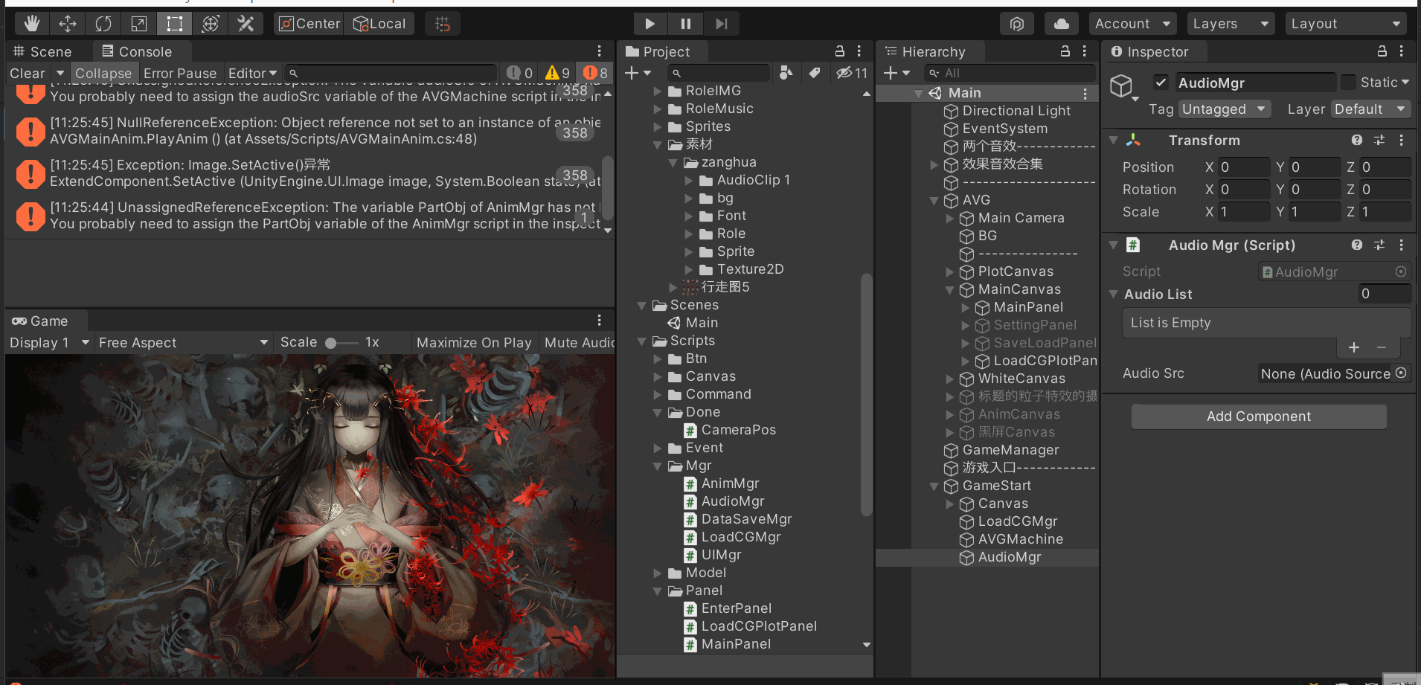Expand the MainPanel hierarchy item
This screenshot has width=1421, height=685.
tap(965, 307)
